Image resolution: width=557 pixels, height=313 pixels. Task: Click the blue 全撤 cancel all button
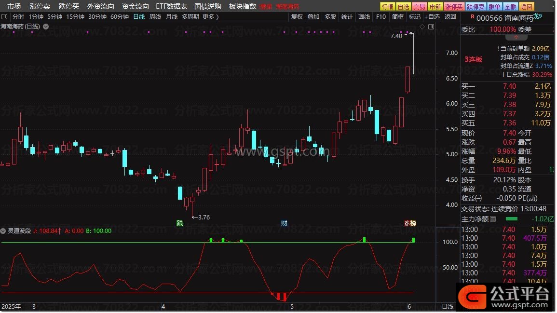(511, 7)
